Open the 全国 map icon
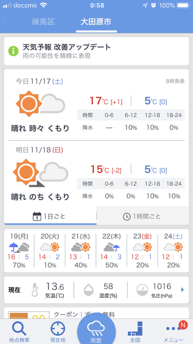 click(x=135, y=328)
